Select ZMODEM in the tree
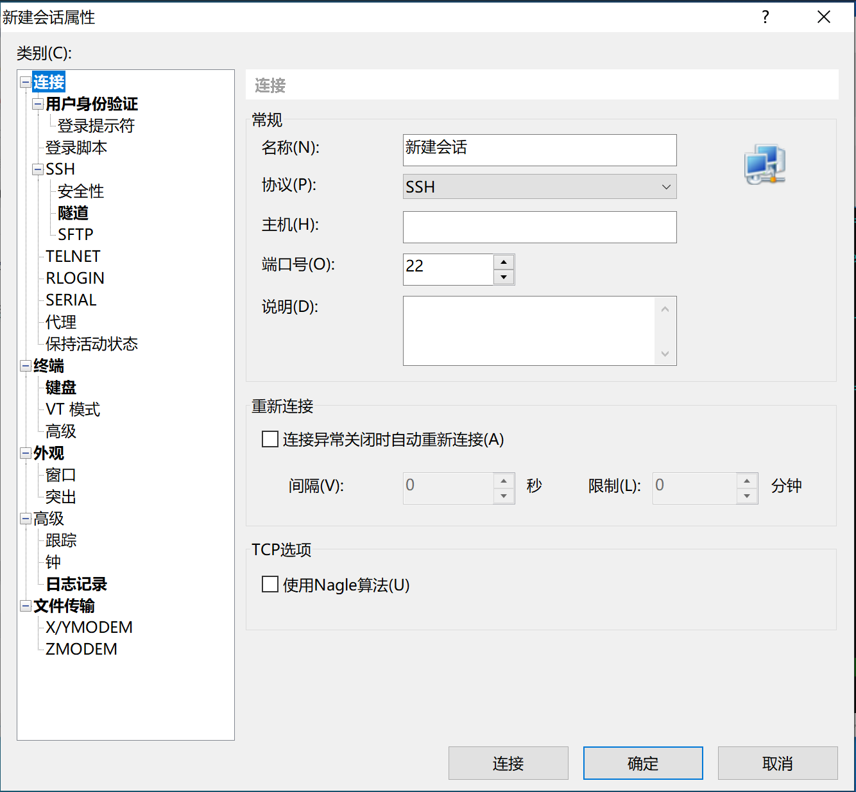Viewport: 856px width, 792px height. (x=81, y=650)
